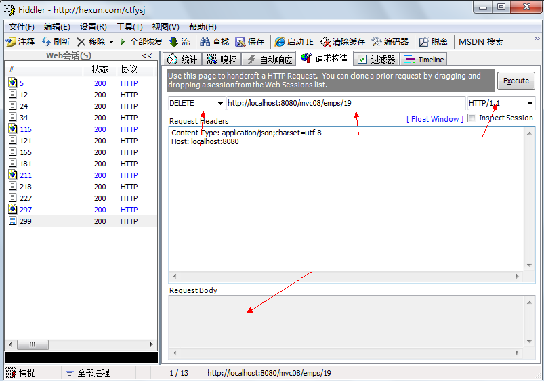Screen dimensions: 544x381
Task: Select session 24 document icon
Action: [13, 106]
